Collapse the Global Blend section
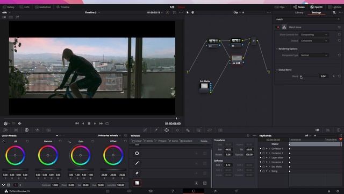 point(277,70)
